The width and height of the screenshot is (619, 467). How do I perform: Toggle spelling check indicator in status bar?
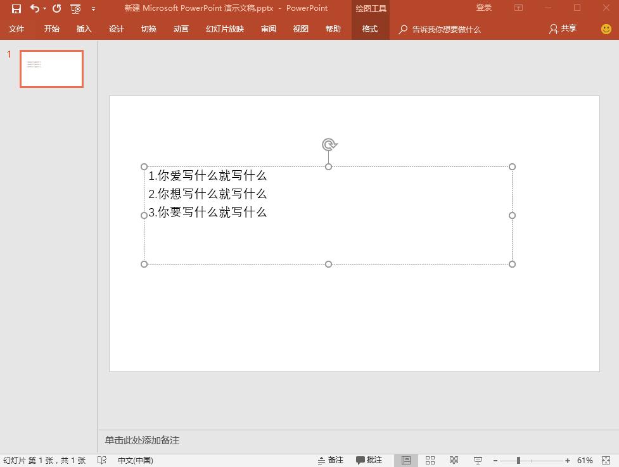click(x=102, y=460)
